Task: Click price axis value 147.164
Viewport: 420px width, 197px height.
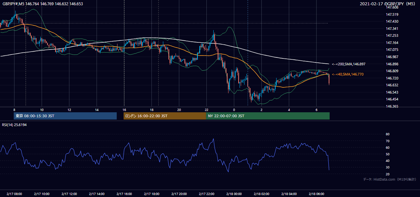Action: 392,43
